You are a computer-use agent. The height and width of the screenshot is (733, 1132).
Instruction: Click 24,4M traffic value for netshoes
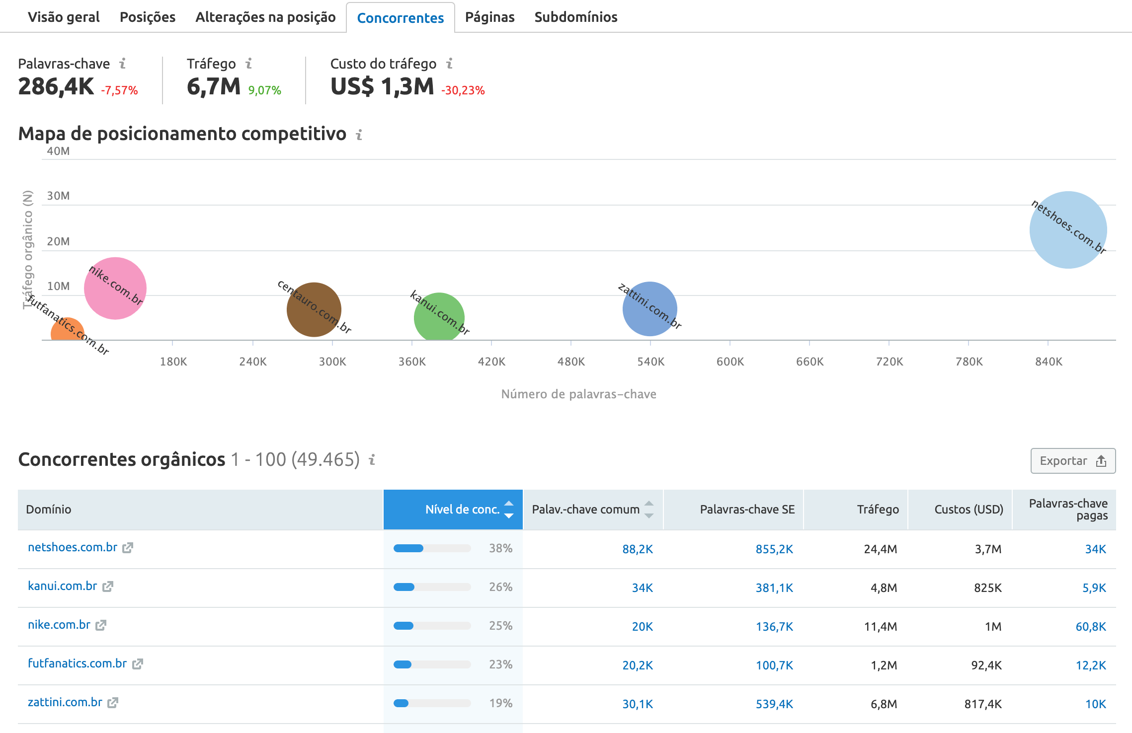880,549
